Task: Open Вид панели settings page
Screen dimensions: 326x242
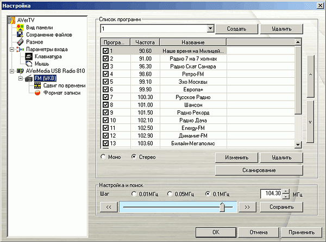Action: [x=39, y=28]
